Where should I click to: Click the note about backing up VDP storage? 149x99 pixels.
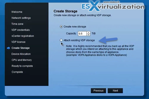tap(100, 51)
